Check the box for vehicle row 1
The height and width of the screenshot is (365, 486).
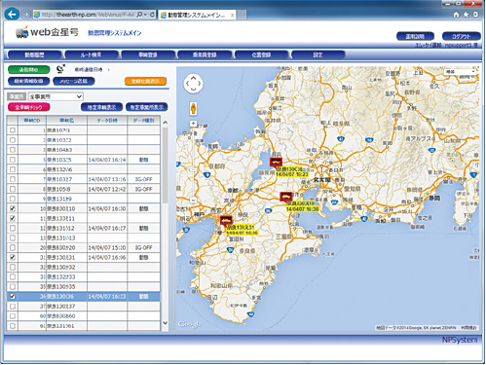coord(13,130)
